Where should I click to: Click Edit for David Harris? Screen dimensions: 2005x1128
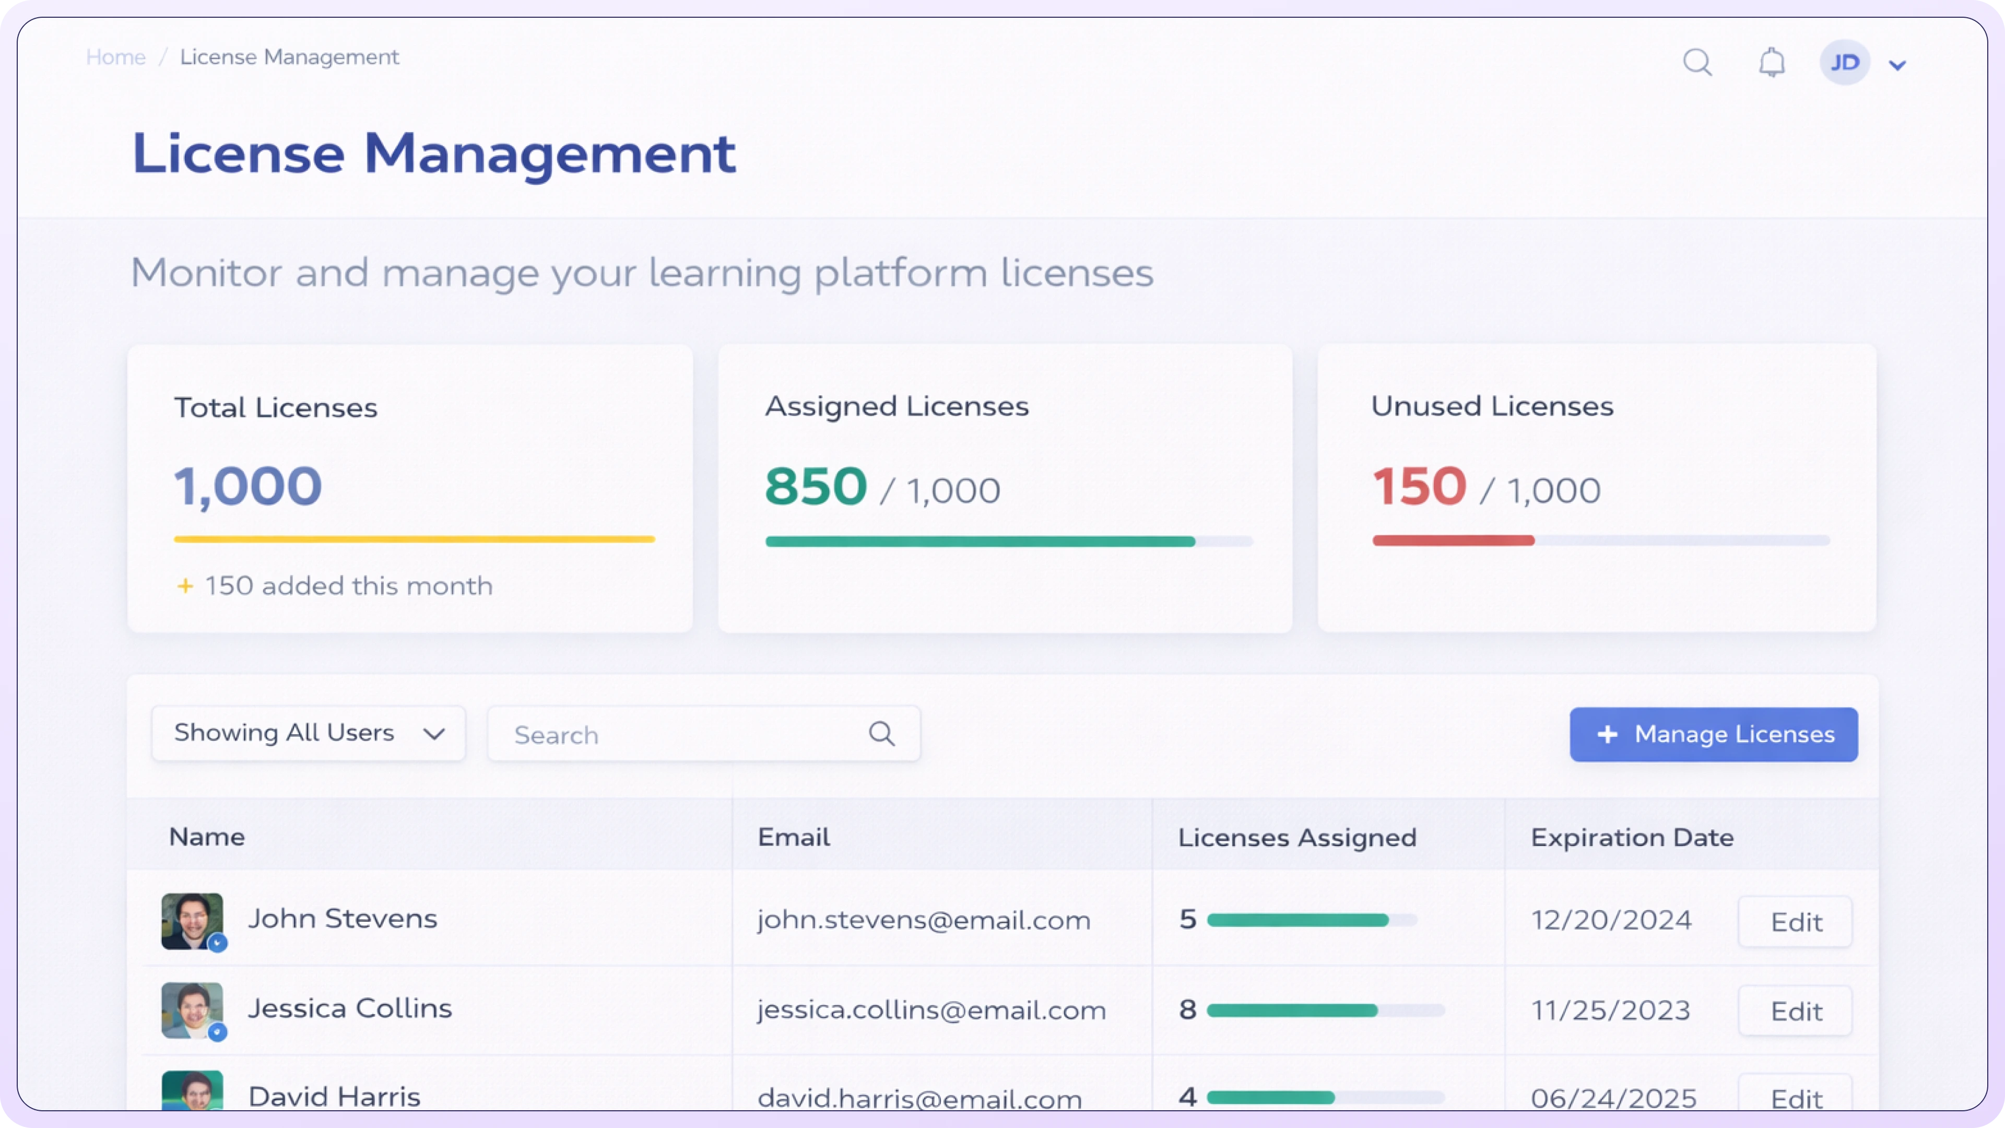click(1795, 1098)
